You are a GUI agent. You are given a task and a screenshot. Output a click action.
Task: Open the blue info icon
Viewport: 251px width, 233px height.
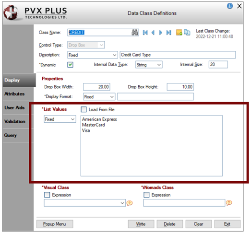tap(230, 6)
